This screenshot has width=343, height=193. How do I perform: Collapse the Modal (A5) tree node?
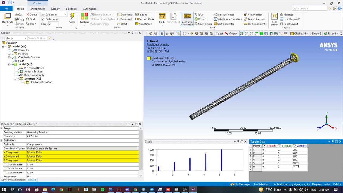tap(9, 65)
